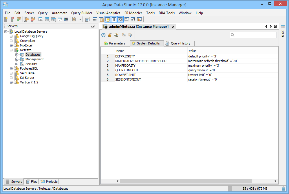This screenshot has width=289, height=194.
Task: Click the memory usage bar showing 672 MB
Action: [x=255, y=189]
